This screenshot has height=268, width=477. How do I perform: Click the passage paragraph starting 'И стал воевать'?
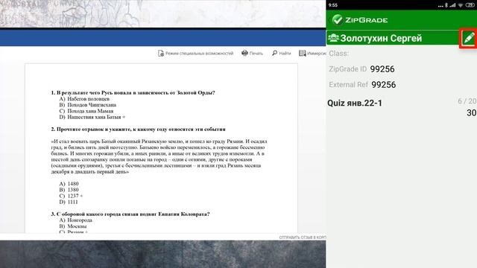[159, 156]
